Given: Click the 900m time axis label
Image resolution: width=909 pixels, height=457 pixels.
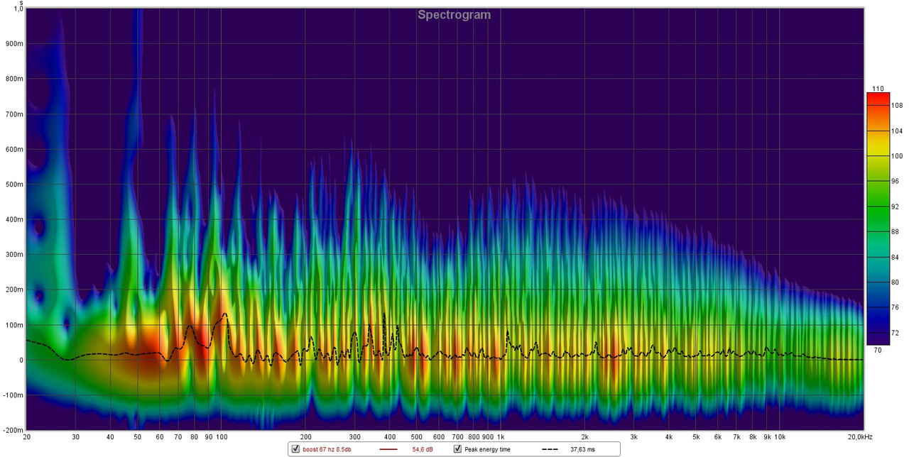Looking at the screenshot, I should click(x=15, y=43).
